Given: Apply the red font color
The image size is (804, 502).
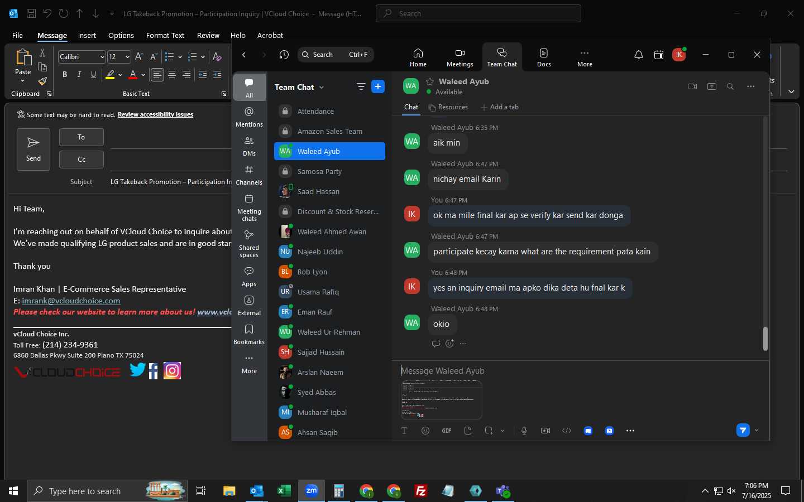Looking at the screenshot, I should coord(133,75).
